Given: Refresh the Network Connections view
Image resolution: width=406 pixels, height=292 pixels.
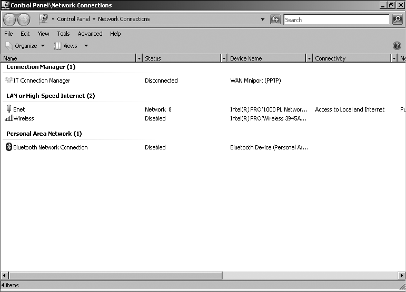Looking at the screenshot, I should click(x=275, y=19).
